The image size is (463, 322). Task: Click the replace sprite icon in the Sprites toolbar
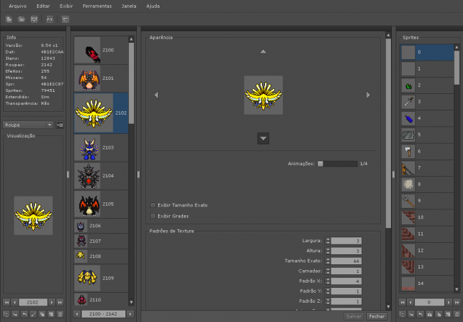coord(402,314)
